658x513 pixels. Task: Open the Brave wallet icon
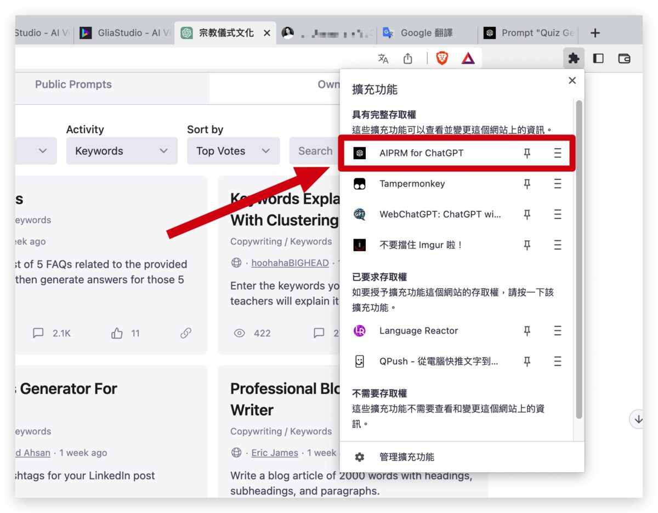(624, 58)
